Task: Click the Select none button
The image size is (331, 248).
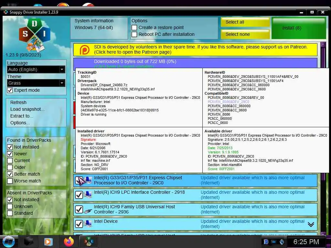Action: tap(245, 34)
